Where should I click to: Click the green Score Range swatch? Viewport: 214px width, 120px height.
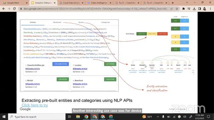141,34
